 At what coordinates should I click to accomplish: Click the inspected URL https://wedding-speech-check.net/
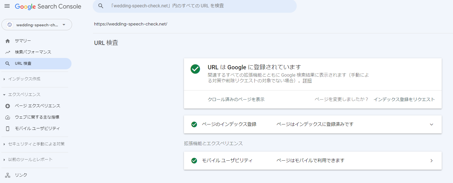(131, 24)
